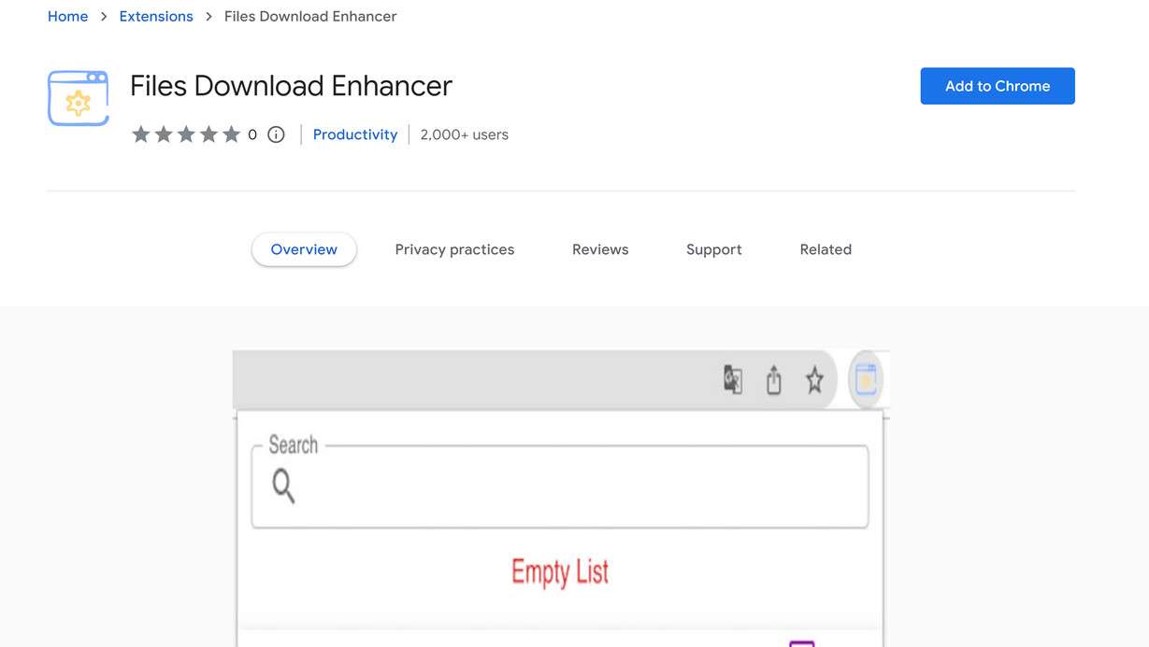View the Related tab
This screenshot has height=647, width=1149.
pos(825,248)
